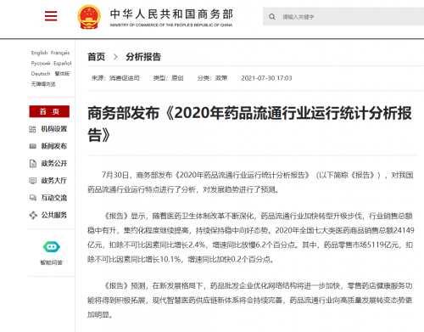The height and width of the screenshot is (332, 424).
Task: Click the search magnifier icon
Action: (272, 17)
